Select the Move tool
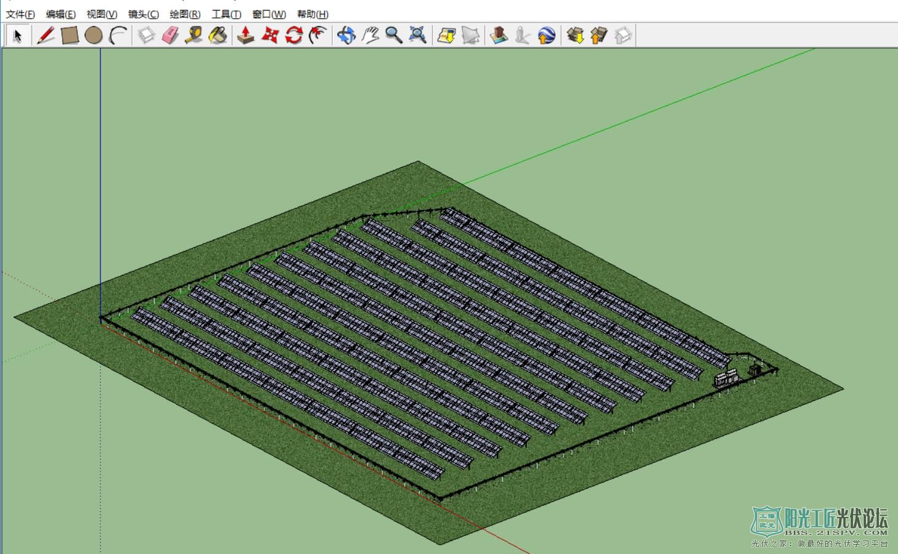898x554 pixels. (270, 36)
